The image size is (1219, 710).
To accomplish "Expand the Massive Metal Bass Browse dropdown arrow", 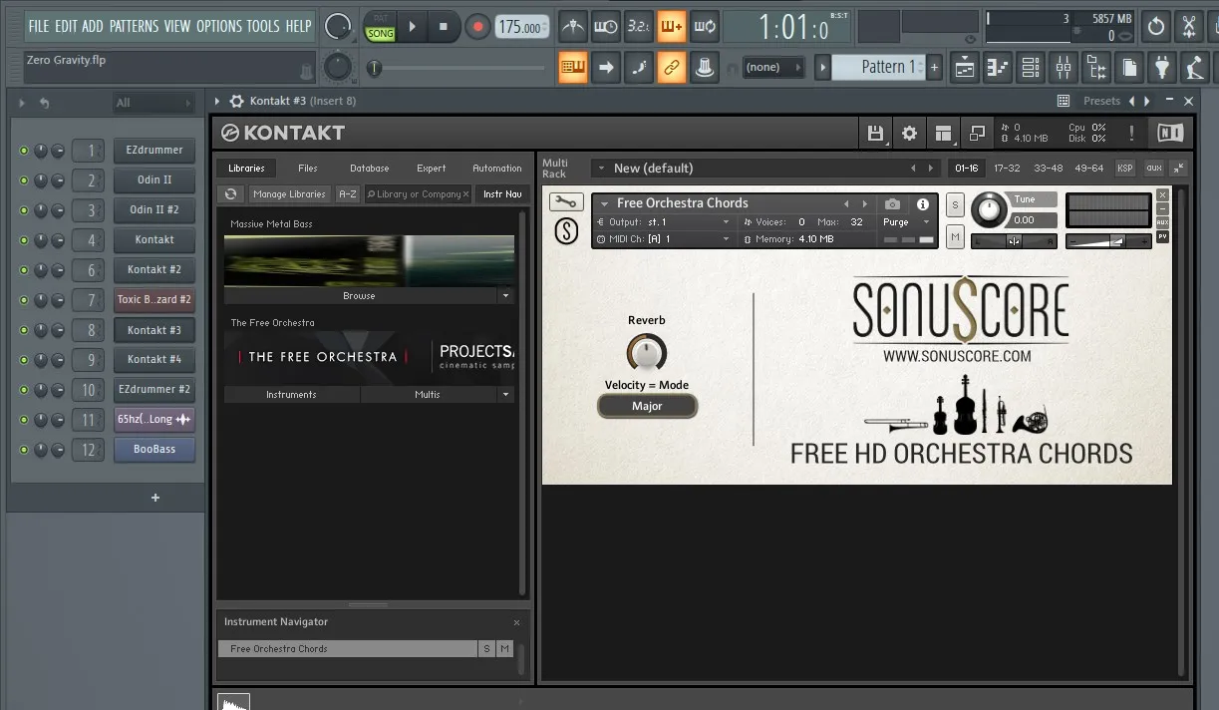I will tap(505, 296).
